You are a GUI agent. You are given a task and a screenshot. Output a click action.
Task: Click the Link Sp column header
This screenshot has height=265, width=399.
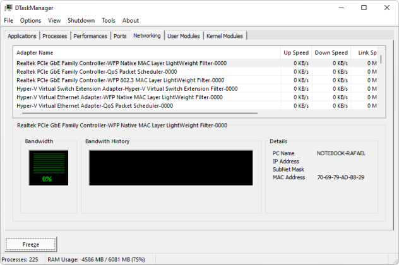point(364,52)
